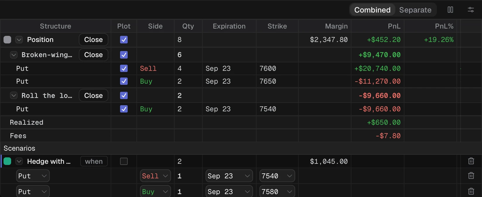The width and height of the screenshot is (482, 197).
Task: Open option type dropdown for Buy leg
Action: tap(33, 191)
